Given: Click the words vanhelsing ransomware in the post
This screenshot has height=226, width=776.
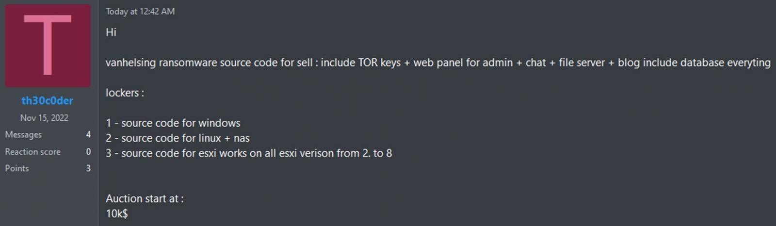Looking at the screenshot, I should [161, 63].
